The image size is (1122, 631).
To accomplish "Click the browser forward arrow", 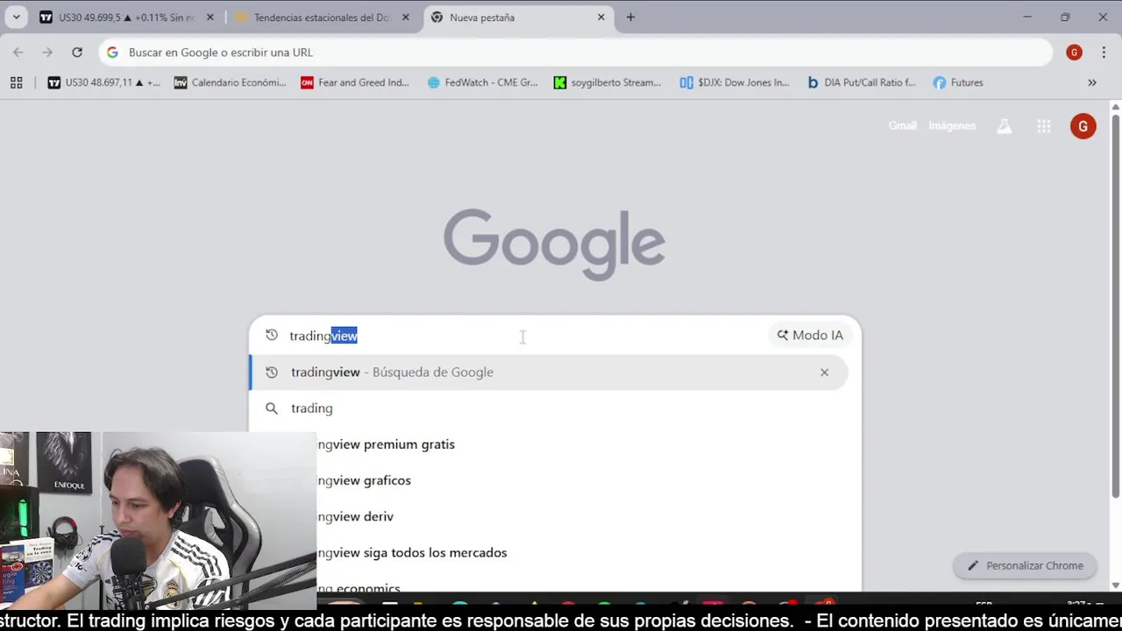I will (47, 53).
